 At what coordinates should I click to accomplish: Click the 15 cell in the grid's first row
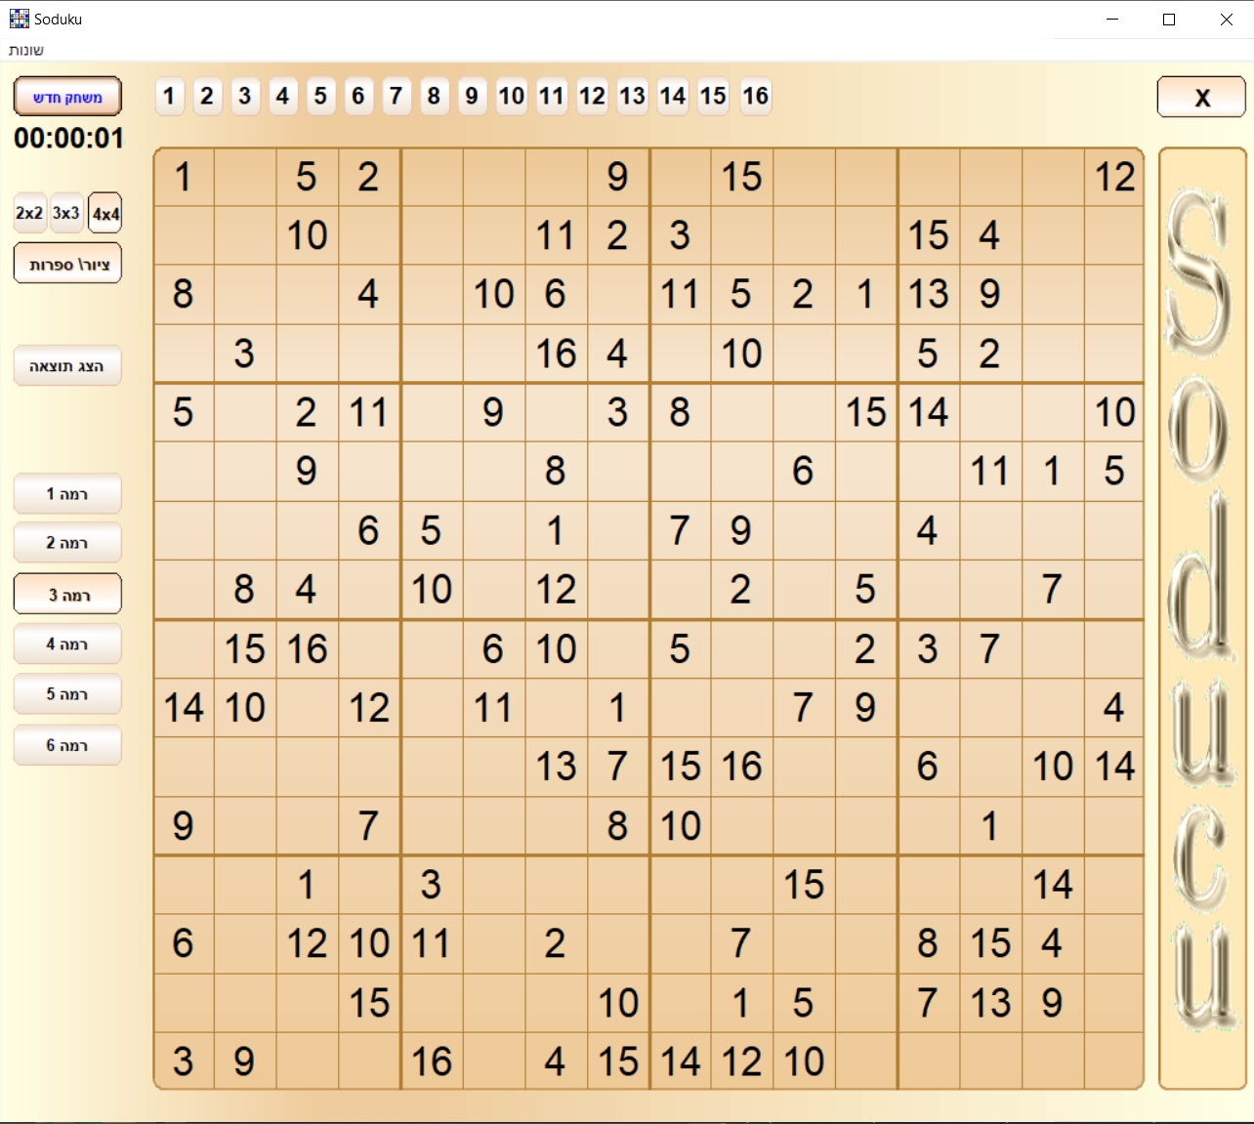point(742,178)
